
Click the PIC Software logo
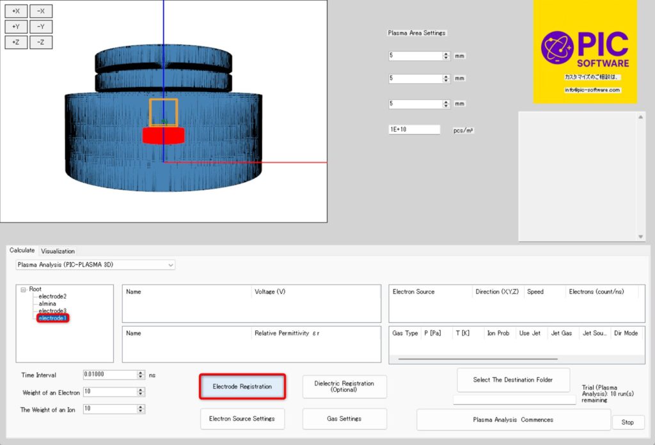585,51
